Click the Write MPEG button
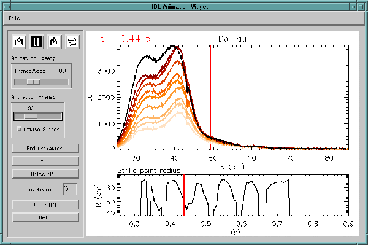 pyautogui.click(x=45, y=174)
